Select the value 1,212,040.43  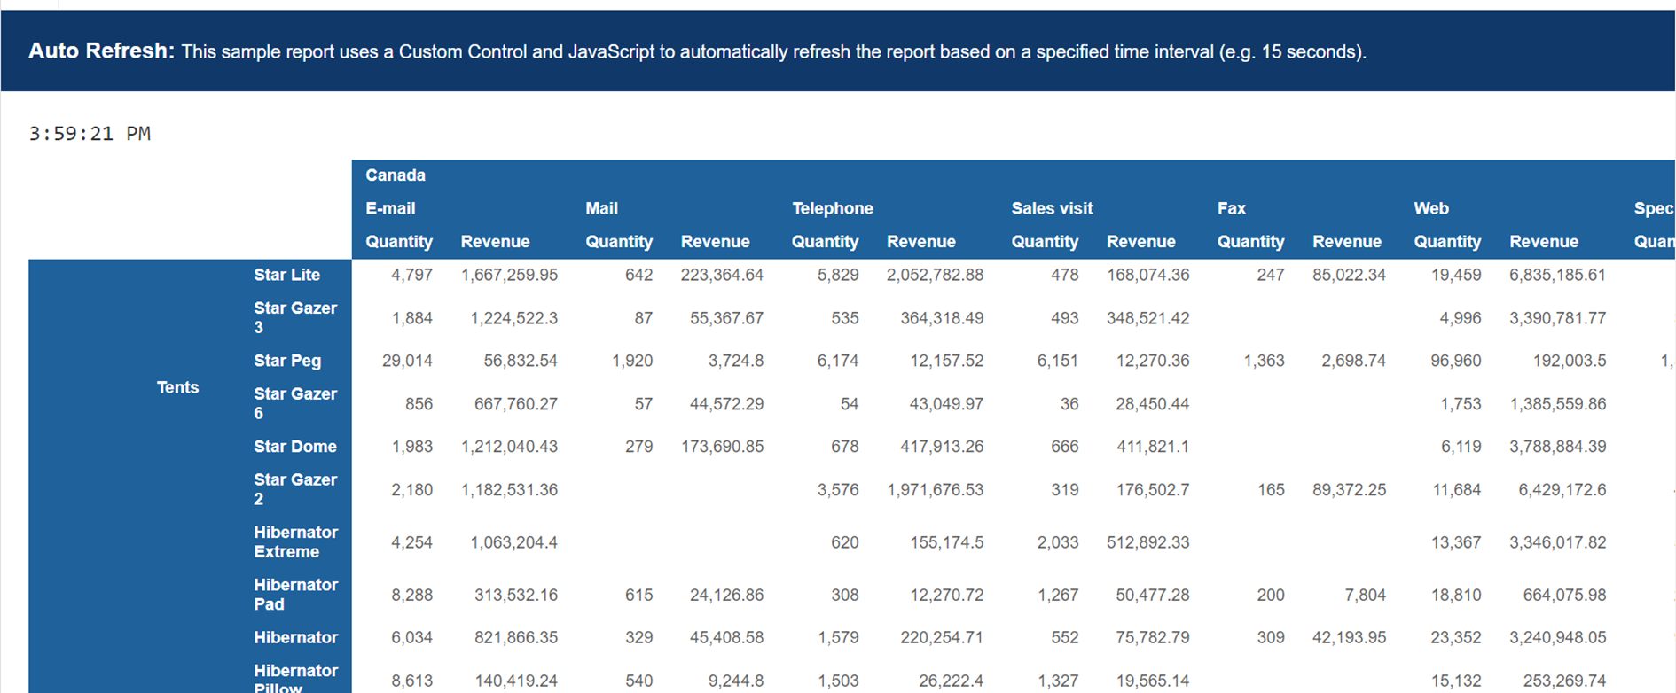pos(509,447)
